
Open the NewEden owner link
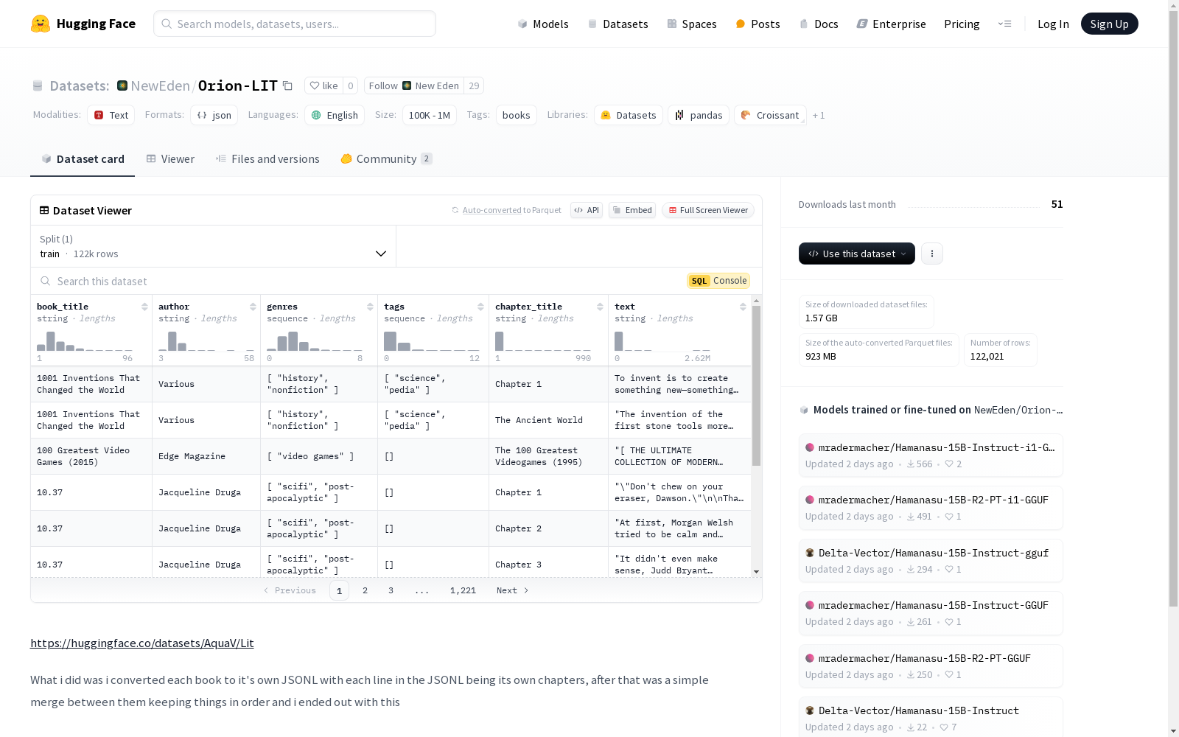[x=160, y=85]
